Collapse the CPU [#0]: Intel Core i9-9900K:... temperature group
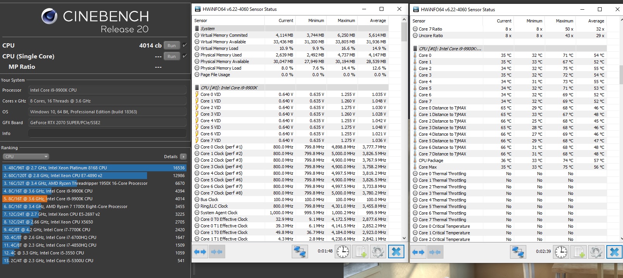623x278 pixels. pos(415,49)
